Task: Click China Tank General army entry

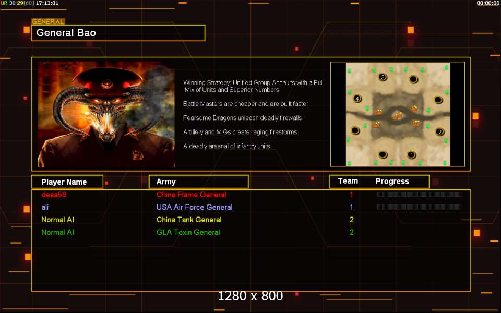Action: [x=189, y=220]
